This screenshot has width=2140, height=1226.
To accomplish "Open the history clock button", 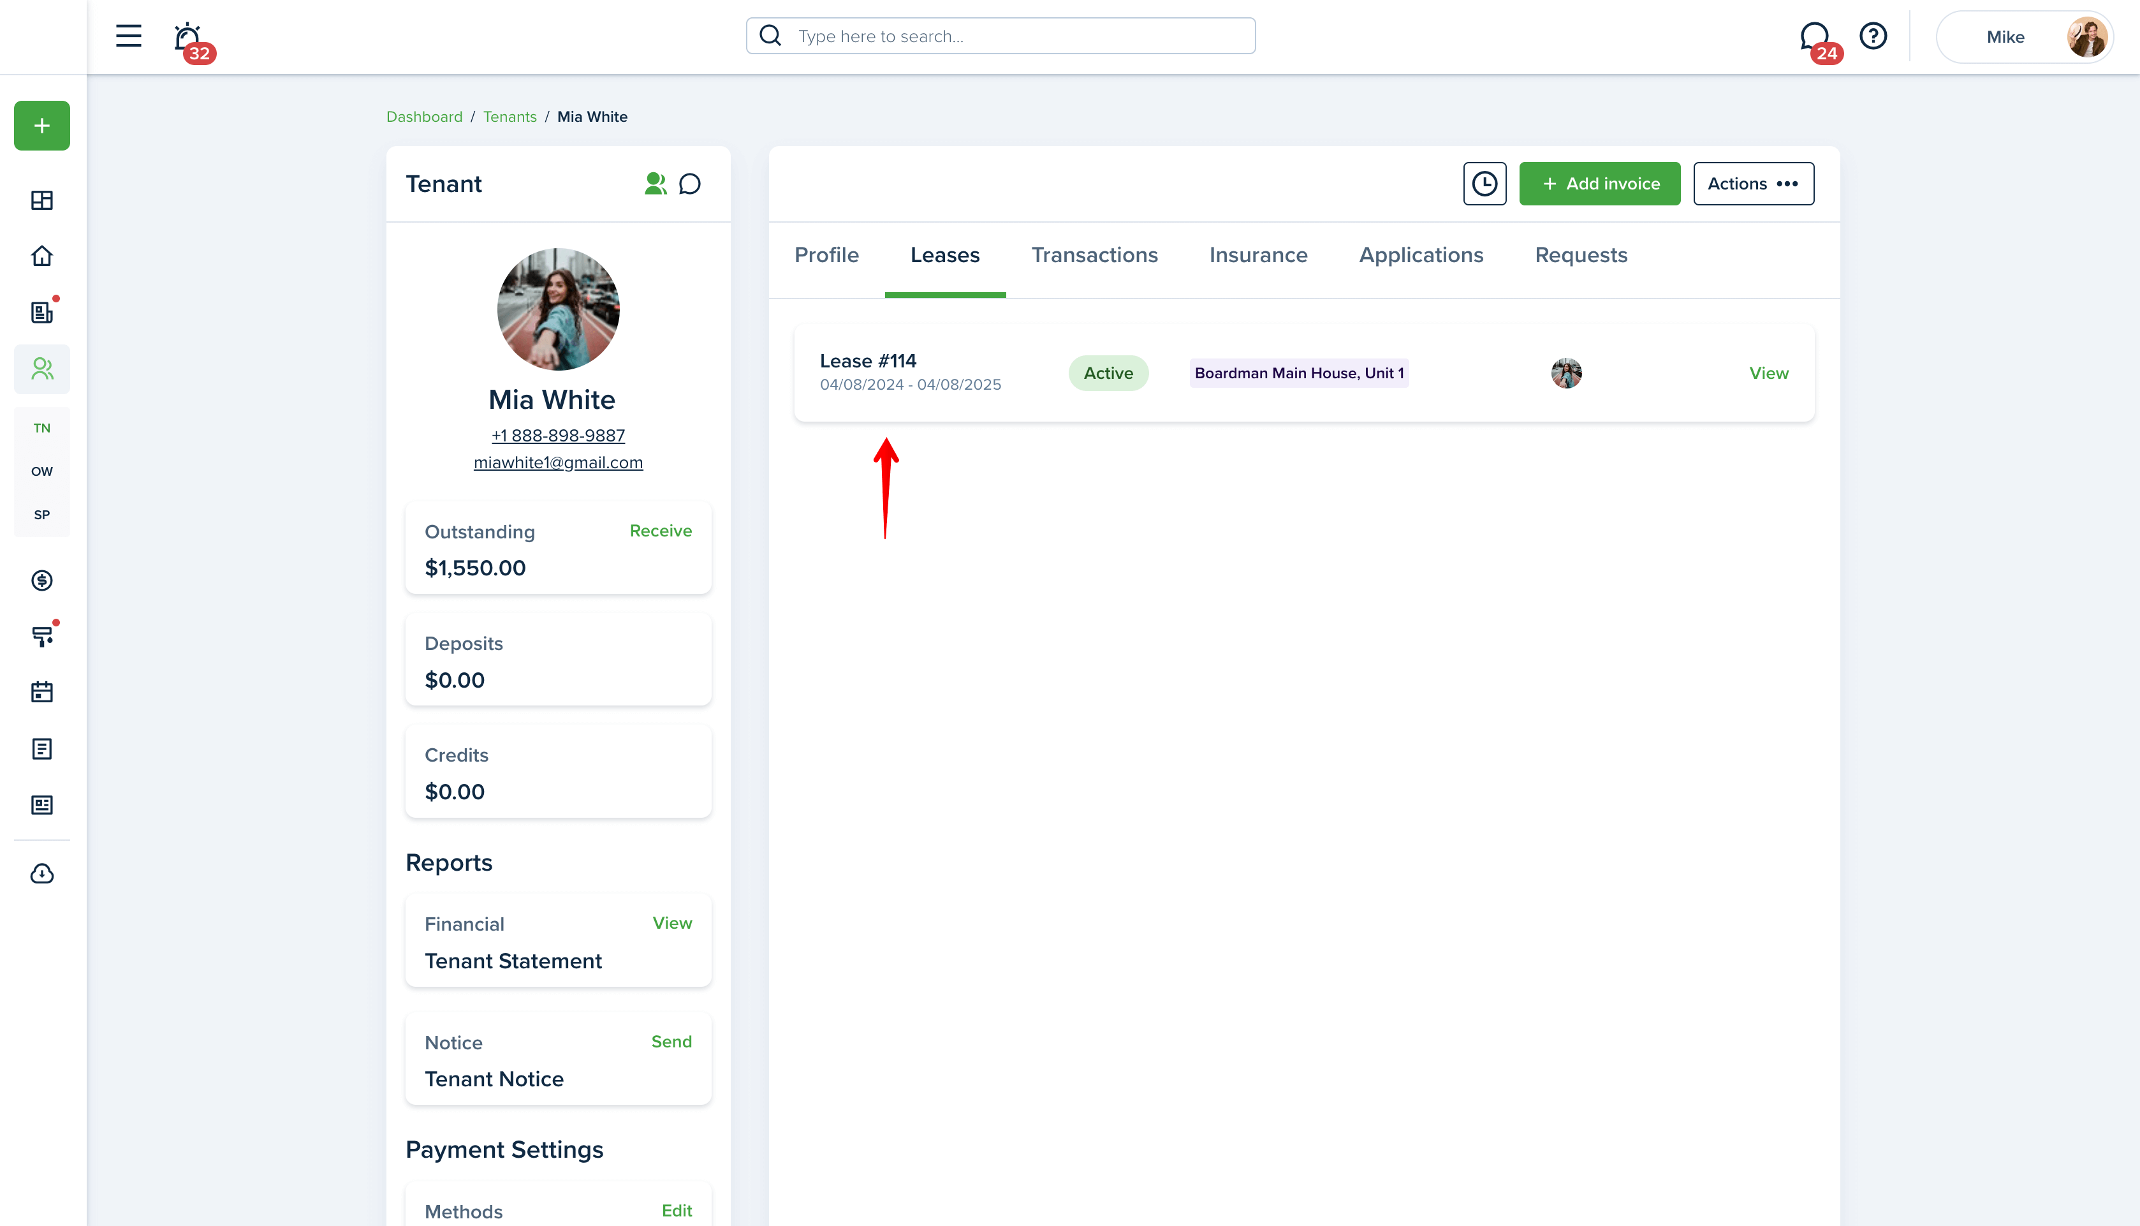I will [1484, 184].
